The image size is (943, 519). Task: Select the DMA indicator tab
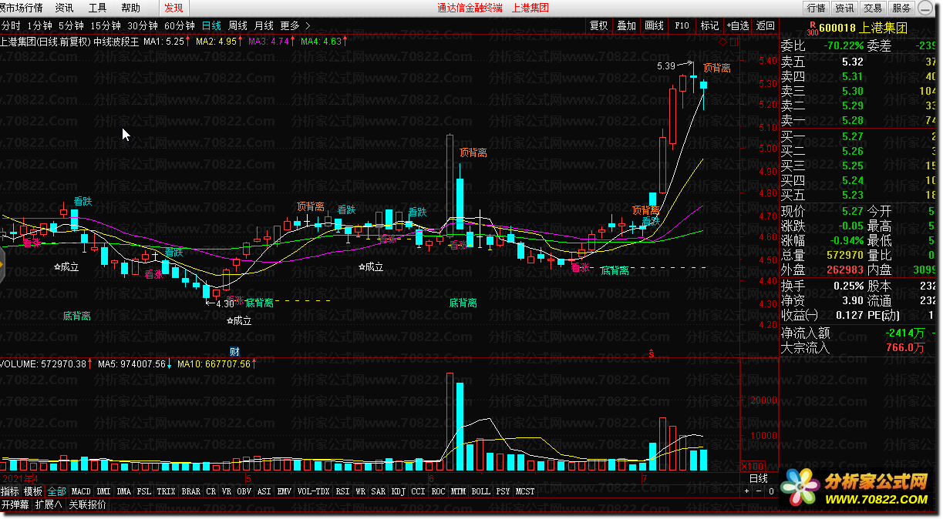coord(124,491)
